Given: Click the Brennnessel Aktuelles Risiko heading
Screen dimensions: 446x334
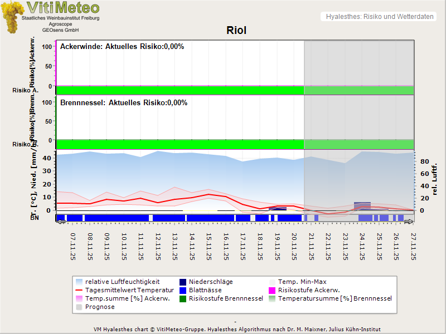Looking at the screenshot, I should (123, 103).
